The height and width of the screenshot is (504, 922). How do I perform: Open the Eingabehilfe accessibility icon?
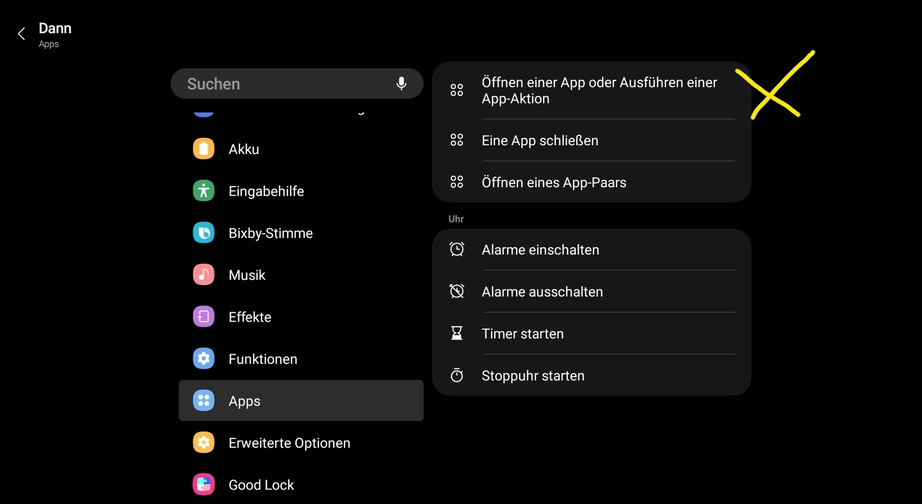point(204,191)
